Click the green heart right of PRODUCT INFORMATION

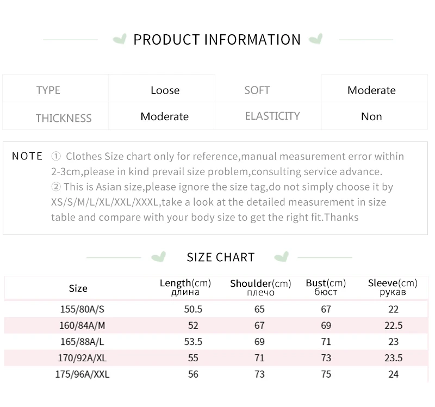tap(316, 39)
